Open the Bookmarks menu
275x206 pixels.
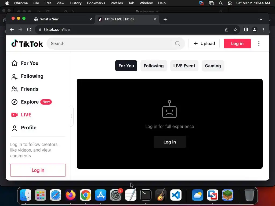tap(96, 3)
